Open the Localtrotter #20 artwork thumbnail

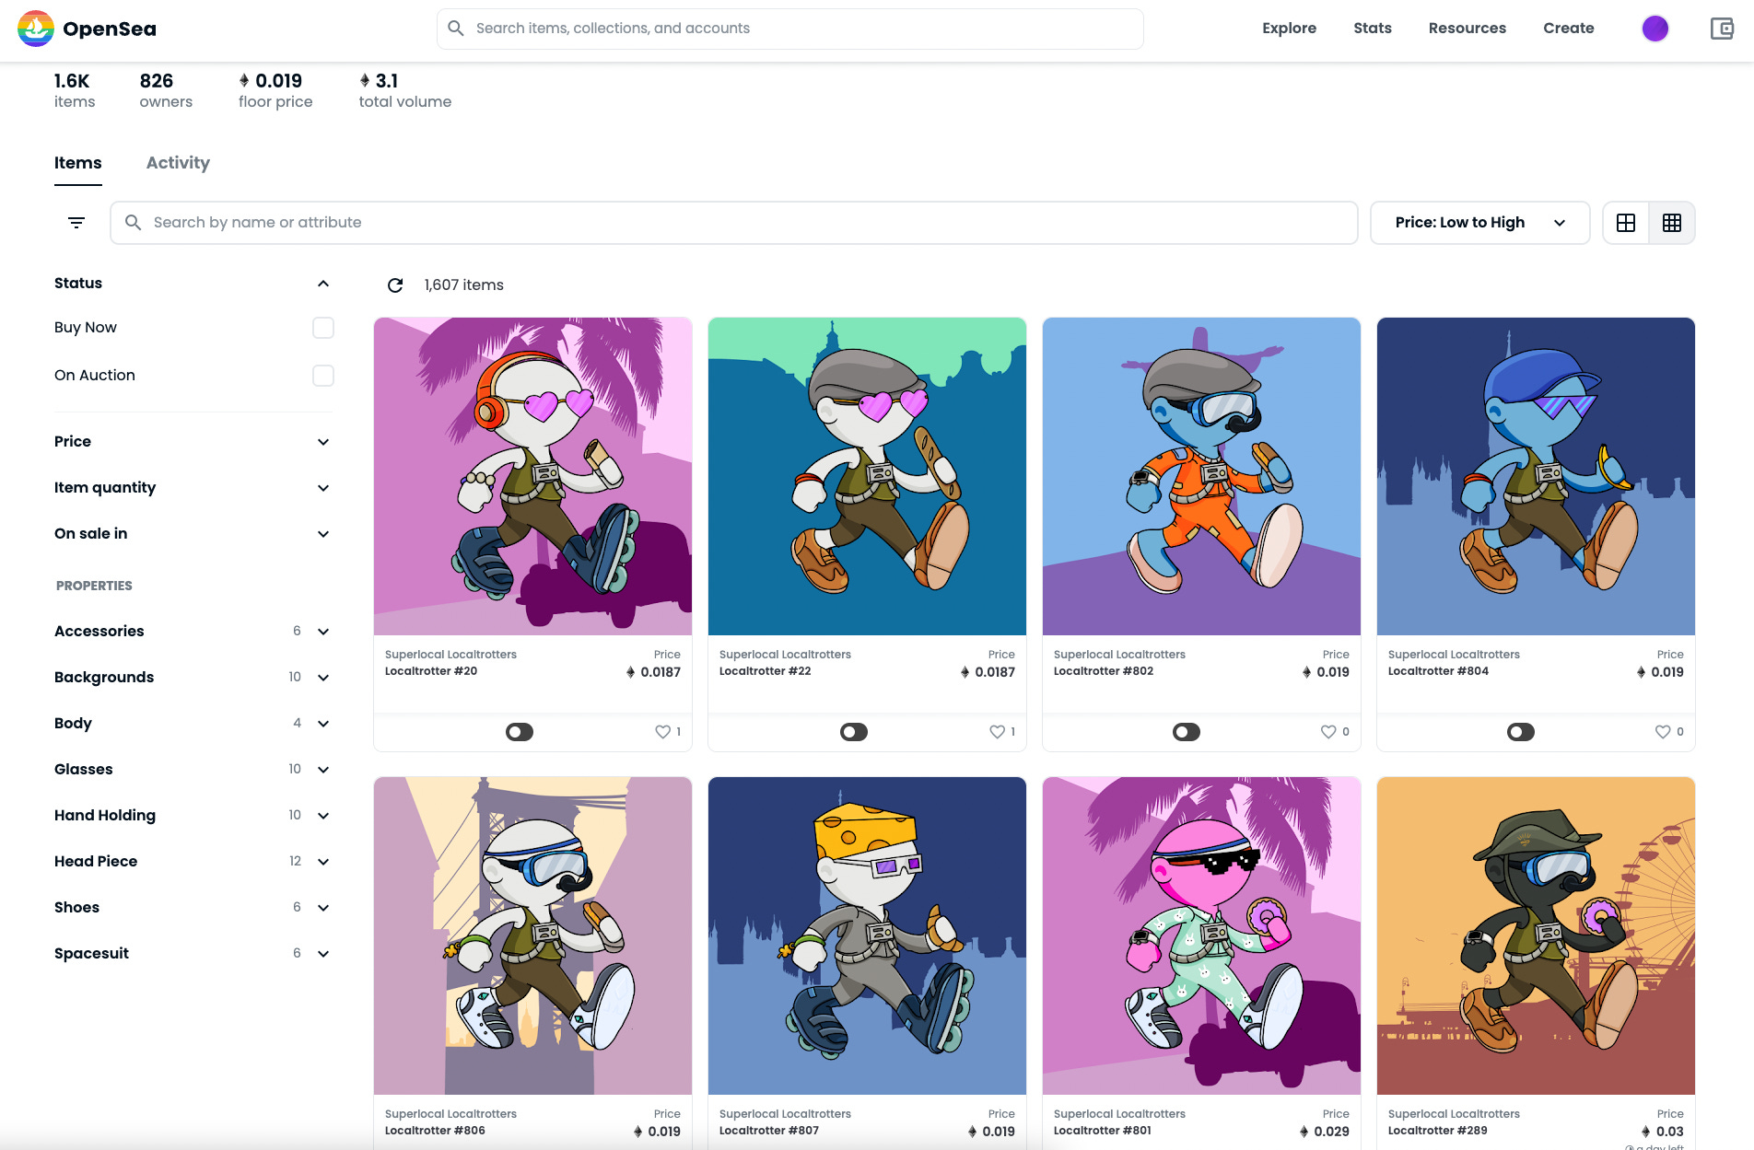point(532,476)
